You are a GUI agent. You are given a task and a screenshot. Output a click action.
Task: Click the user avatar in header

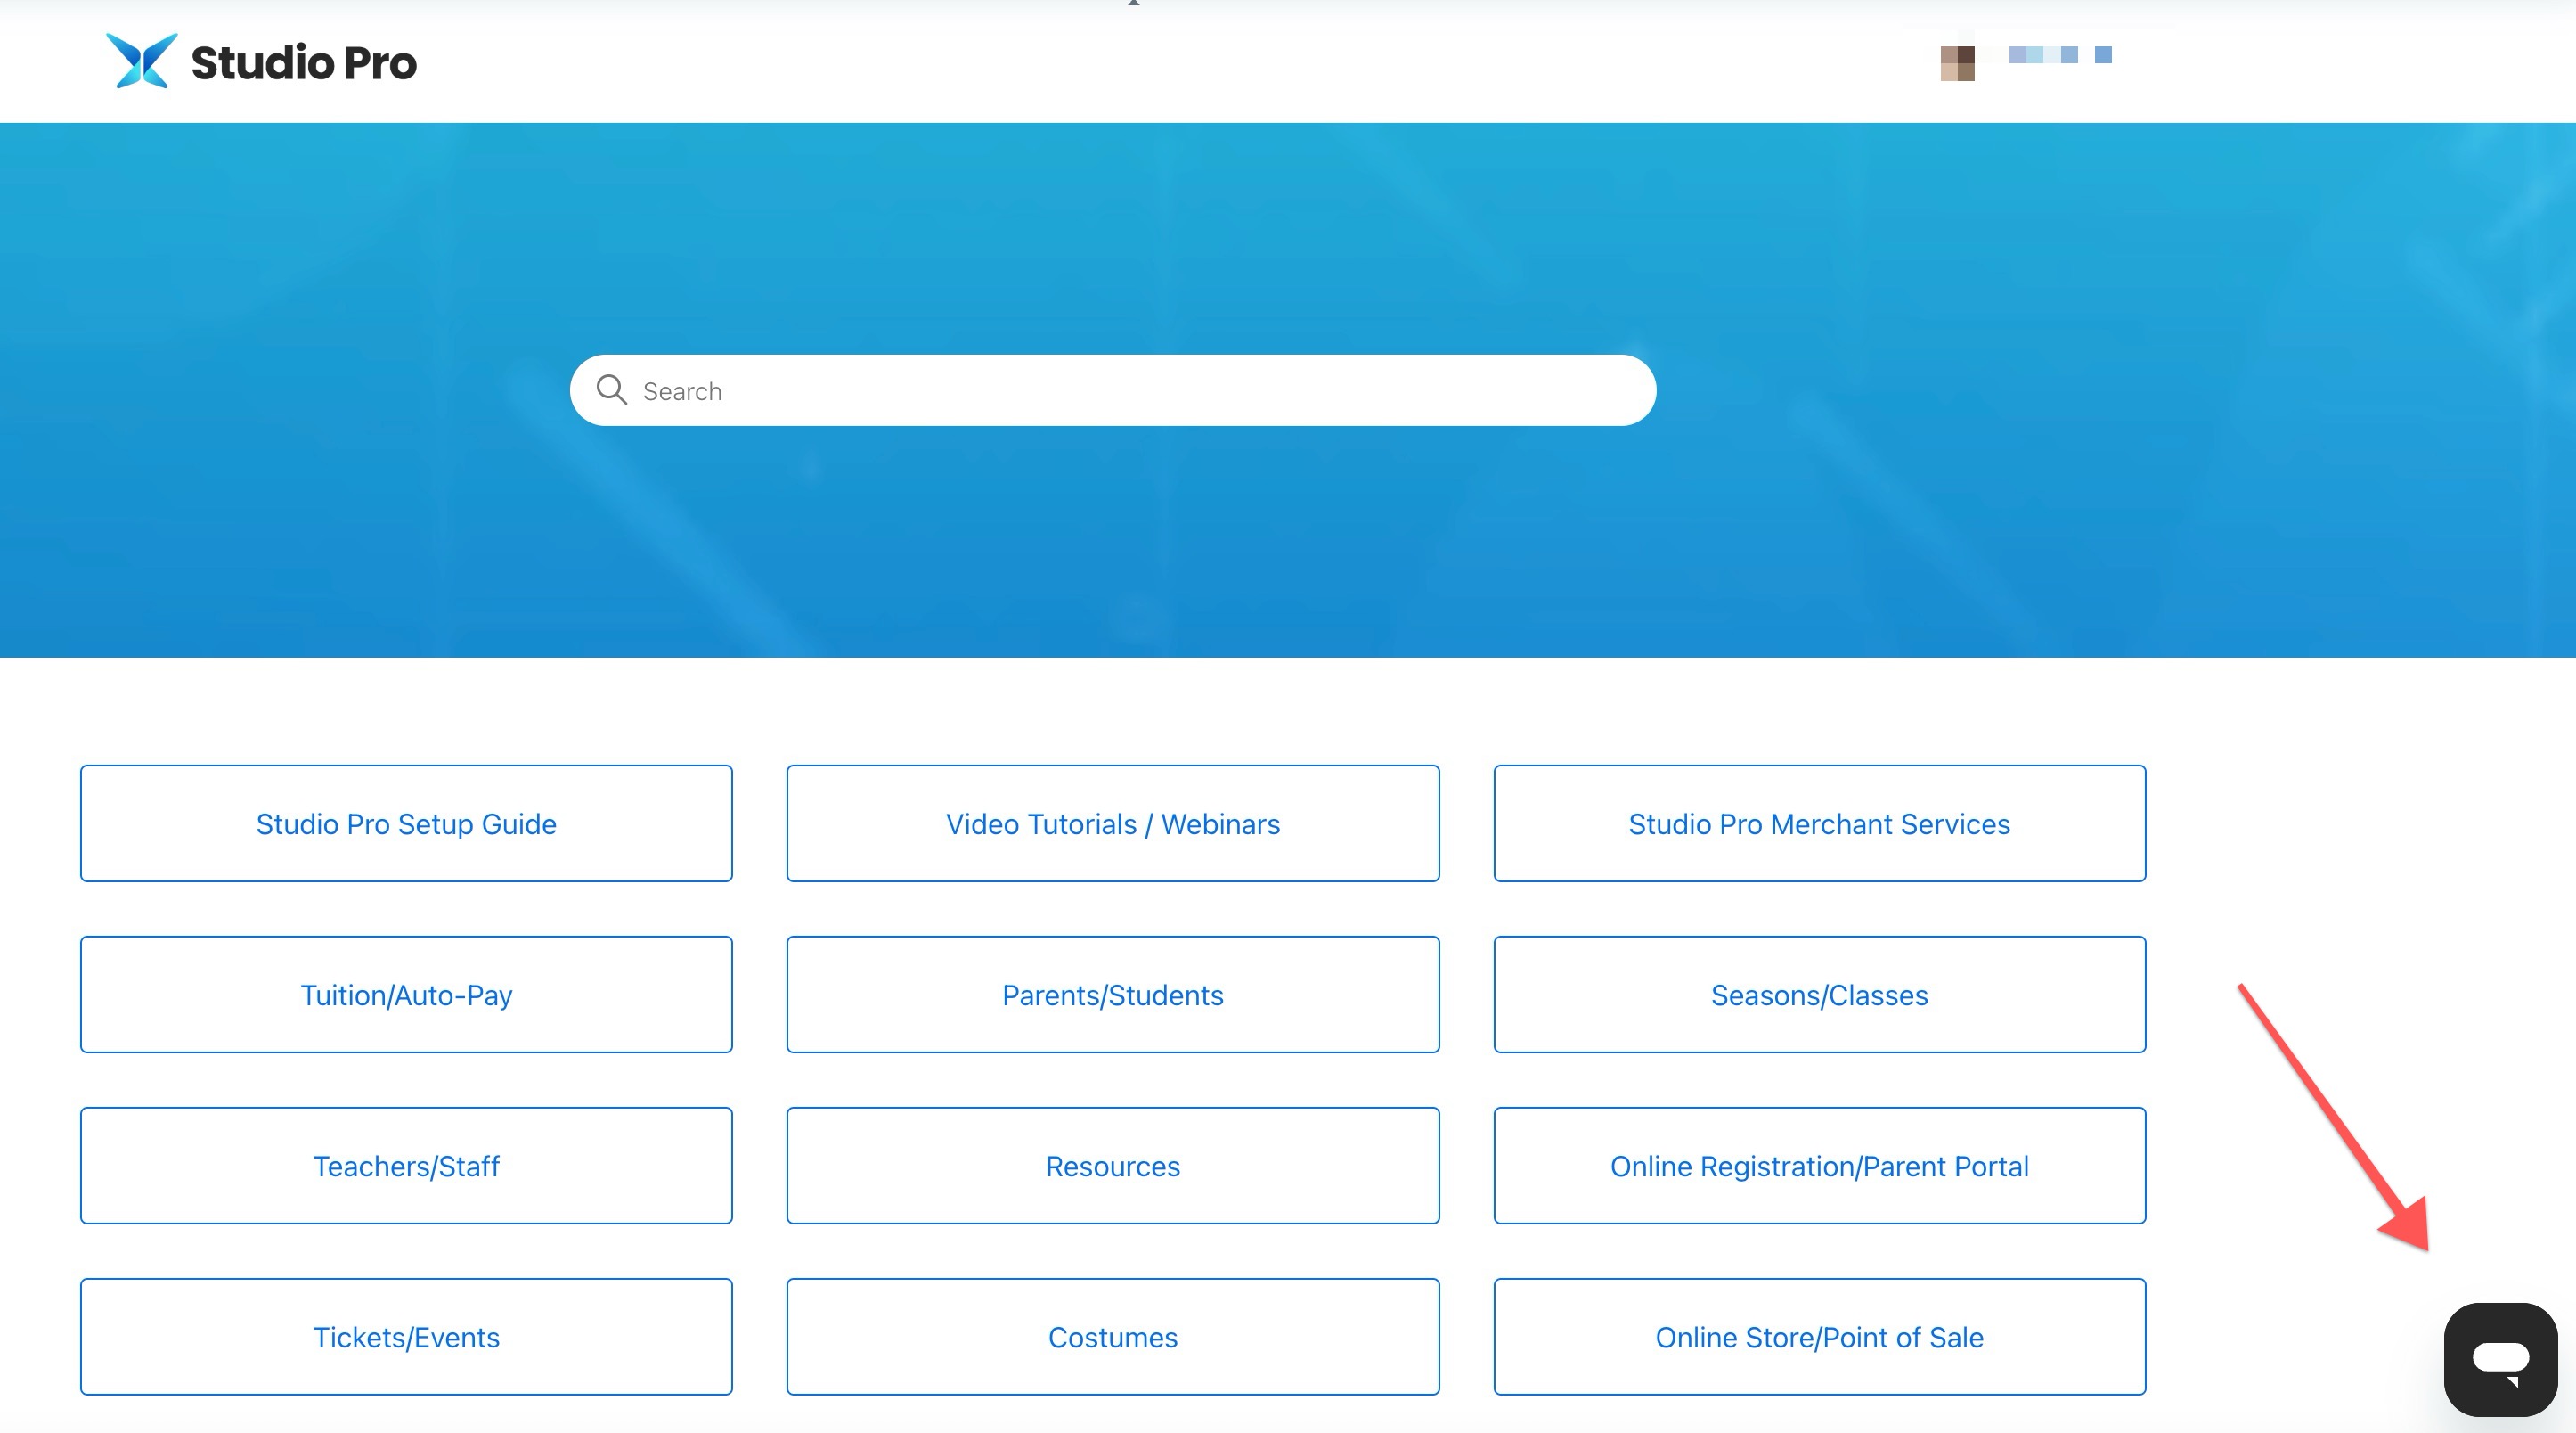[1957, 63]
